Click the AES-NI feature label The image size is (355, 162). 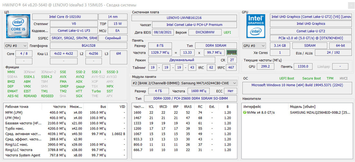click(12, 96)
